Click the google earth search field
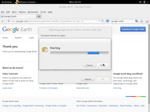150x112 pixels. click(123, 21)
